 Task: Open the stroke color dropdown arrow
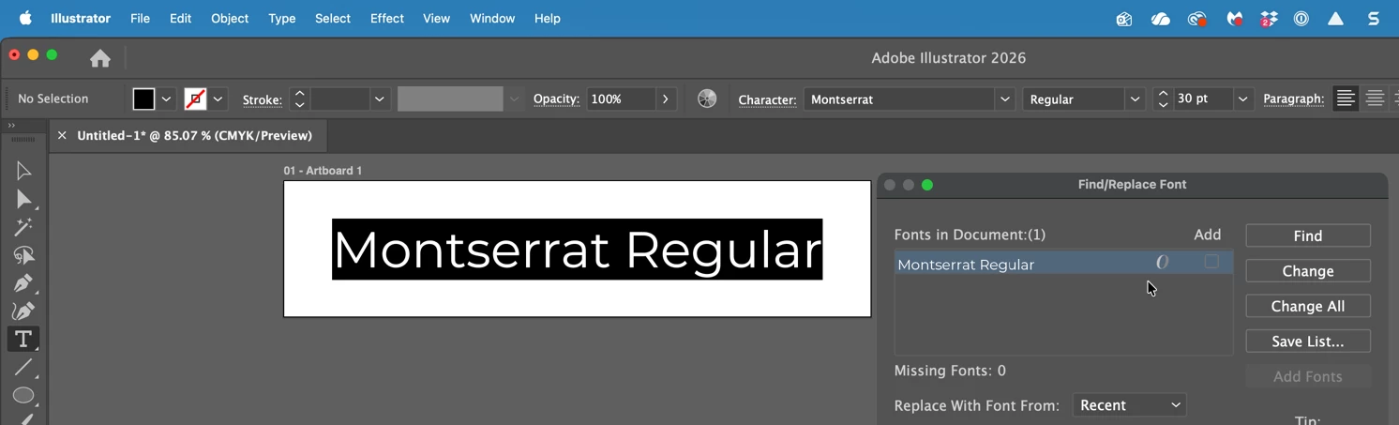[x=218, y=99]
